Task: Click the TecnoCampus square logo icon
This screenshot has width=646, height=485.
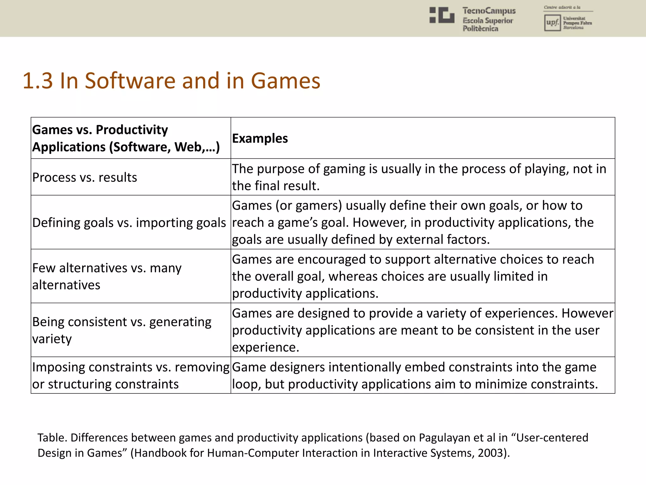Action: click(442, 15)
